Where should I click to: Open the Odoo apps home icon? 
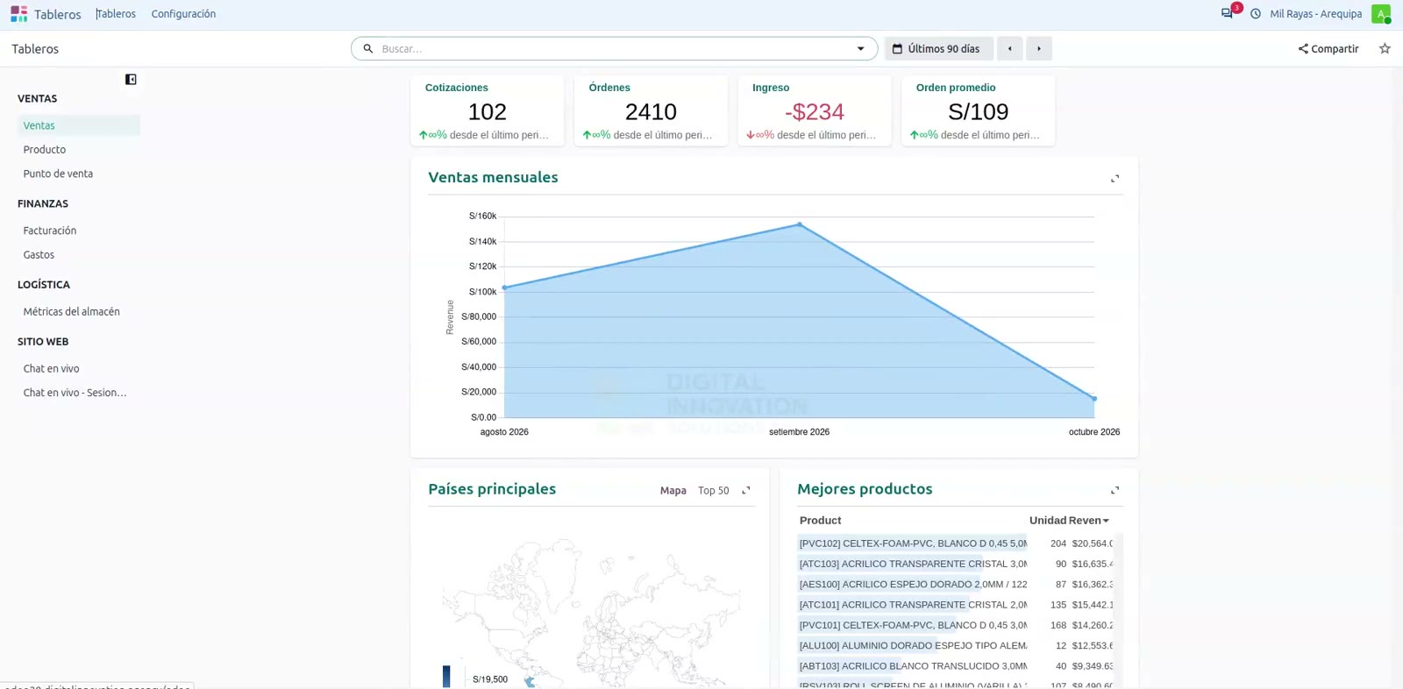(x=18, y=14)
